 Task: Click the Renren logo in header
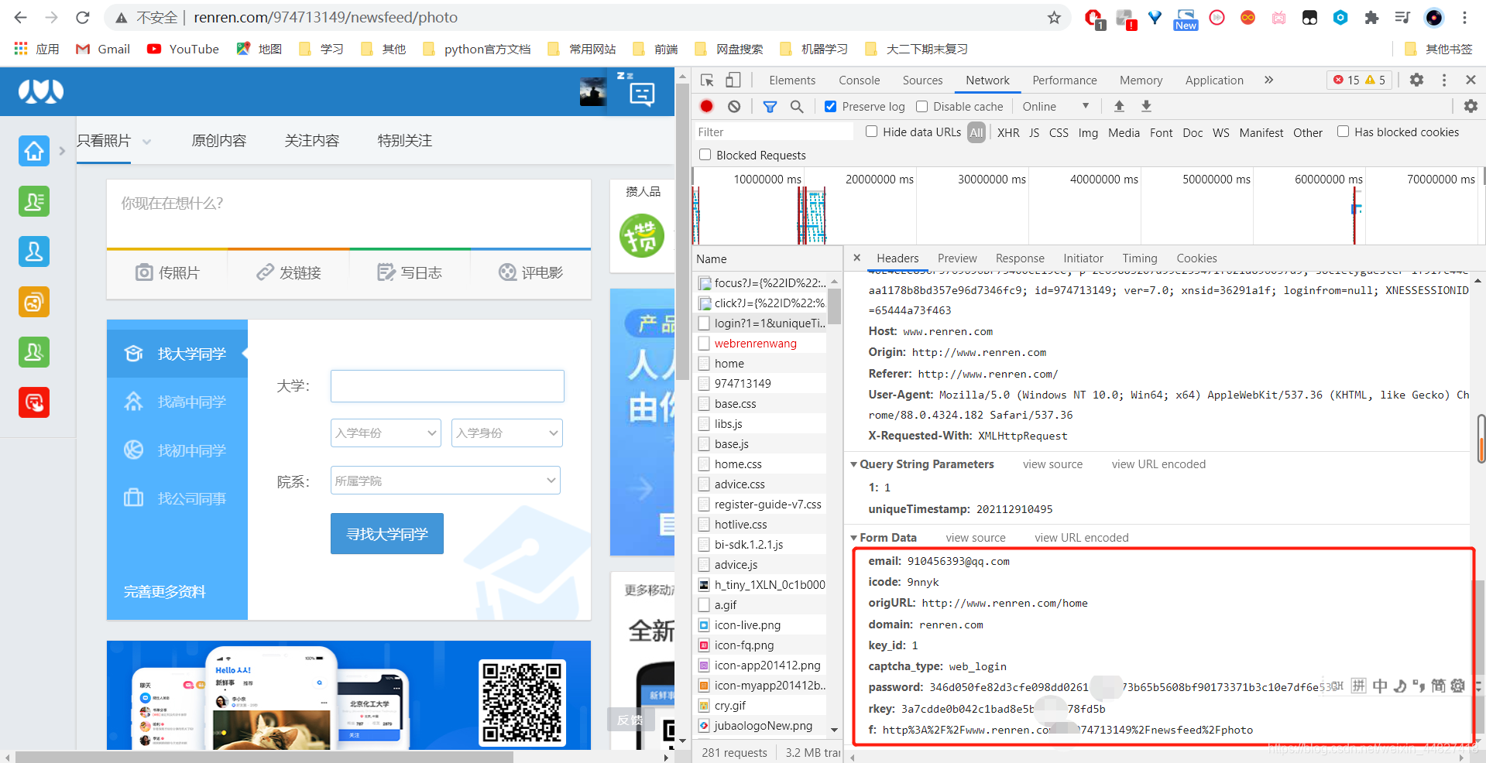41,91
